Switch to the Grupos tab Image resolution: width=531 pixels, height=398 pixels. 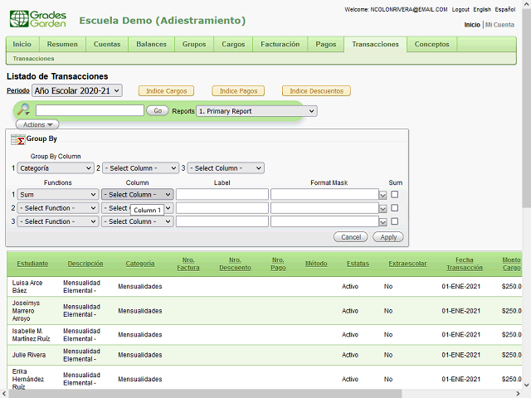(x=194, y=44)
